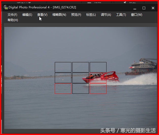Screen dimensions: 159x135
Task: Click the center AF point box
Action: [81, 78]
